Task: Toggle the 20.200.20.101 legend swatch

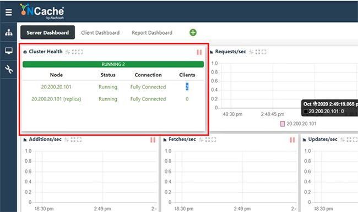Action: pos(283,124)
